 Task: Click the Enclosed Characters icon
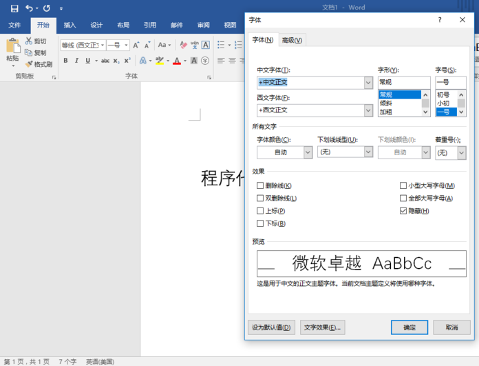click(x=205, y=61)
